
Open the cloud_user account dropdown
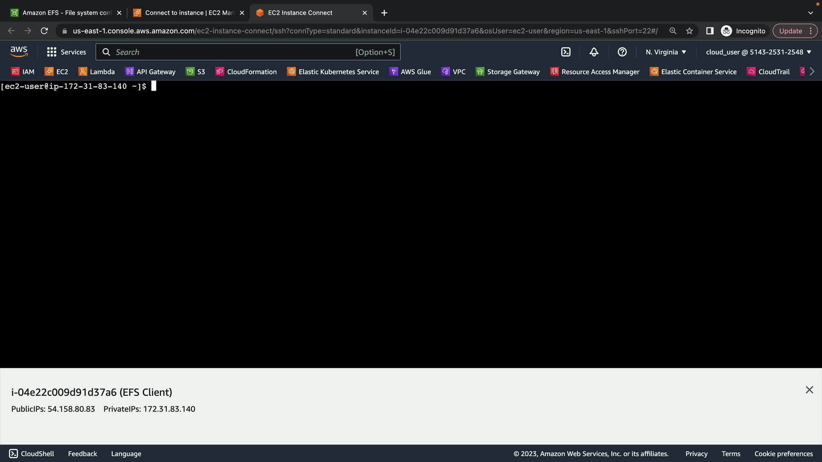point(758,52)
